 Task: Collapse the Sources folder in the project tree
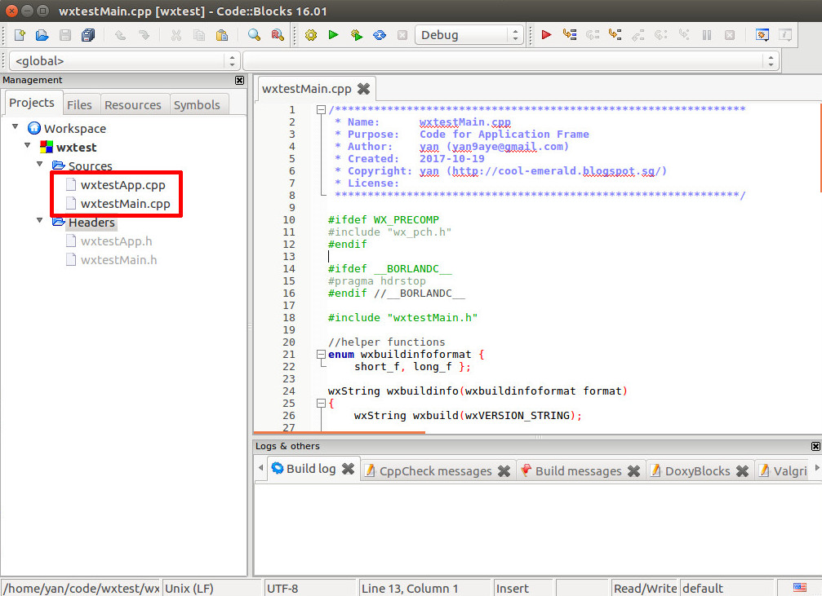(39, 163)
